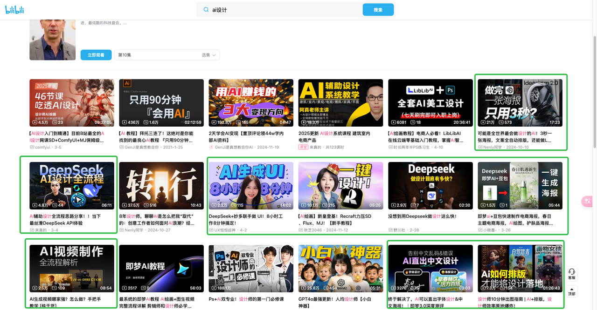Screen dimensions: 597x310
Task: Open the 客服 customer service headset icon
Action: click(571, 274)
